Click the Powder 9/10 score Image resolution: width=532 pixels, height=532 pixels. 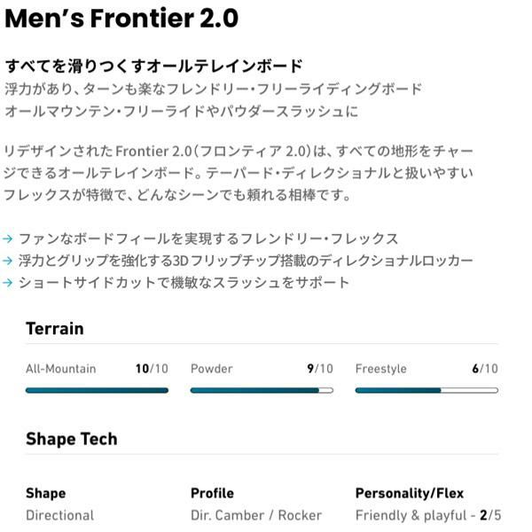(x=320, y=369)
